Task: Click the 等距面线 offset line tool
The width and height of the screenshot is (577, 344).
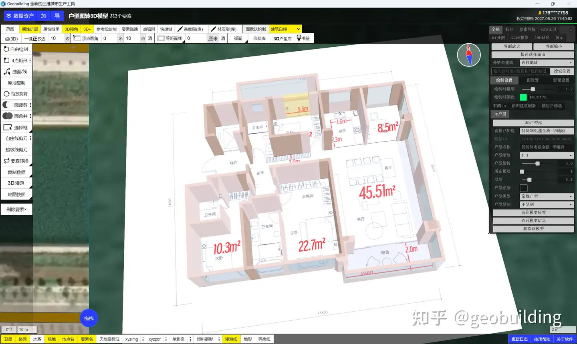Action: pyautogui.click(x=170, y=38)
